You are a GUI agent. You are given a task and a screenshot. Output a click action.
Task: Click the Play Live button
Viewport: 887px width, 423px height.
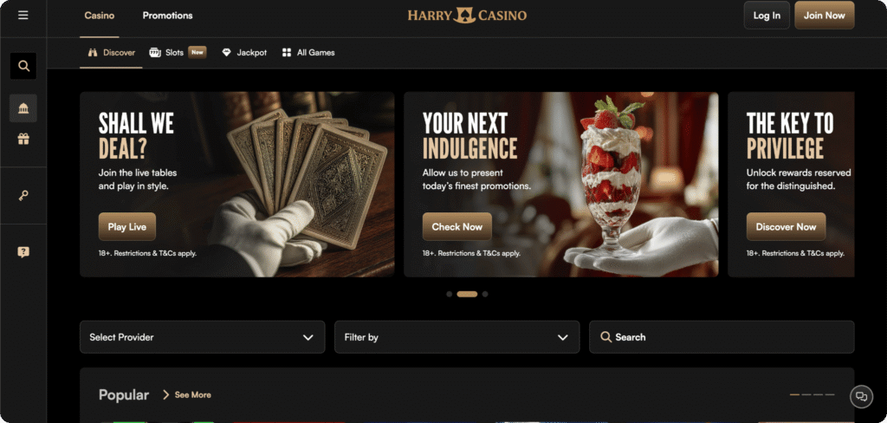pyautogui.click(x=127, y=226)
